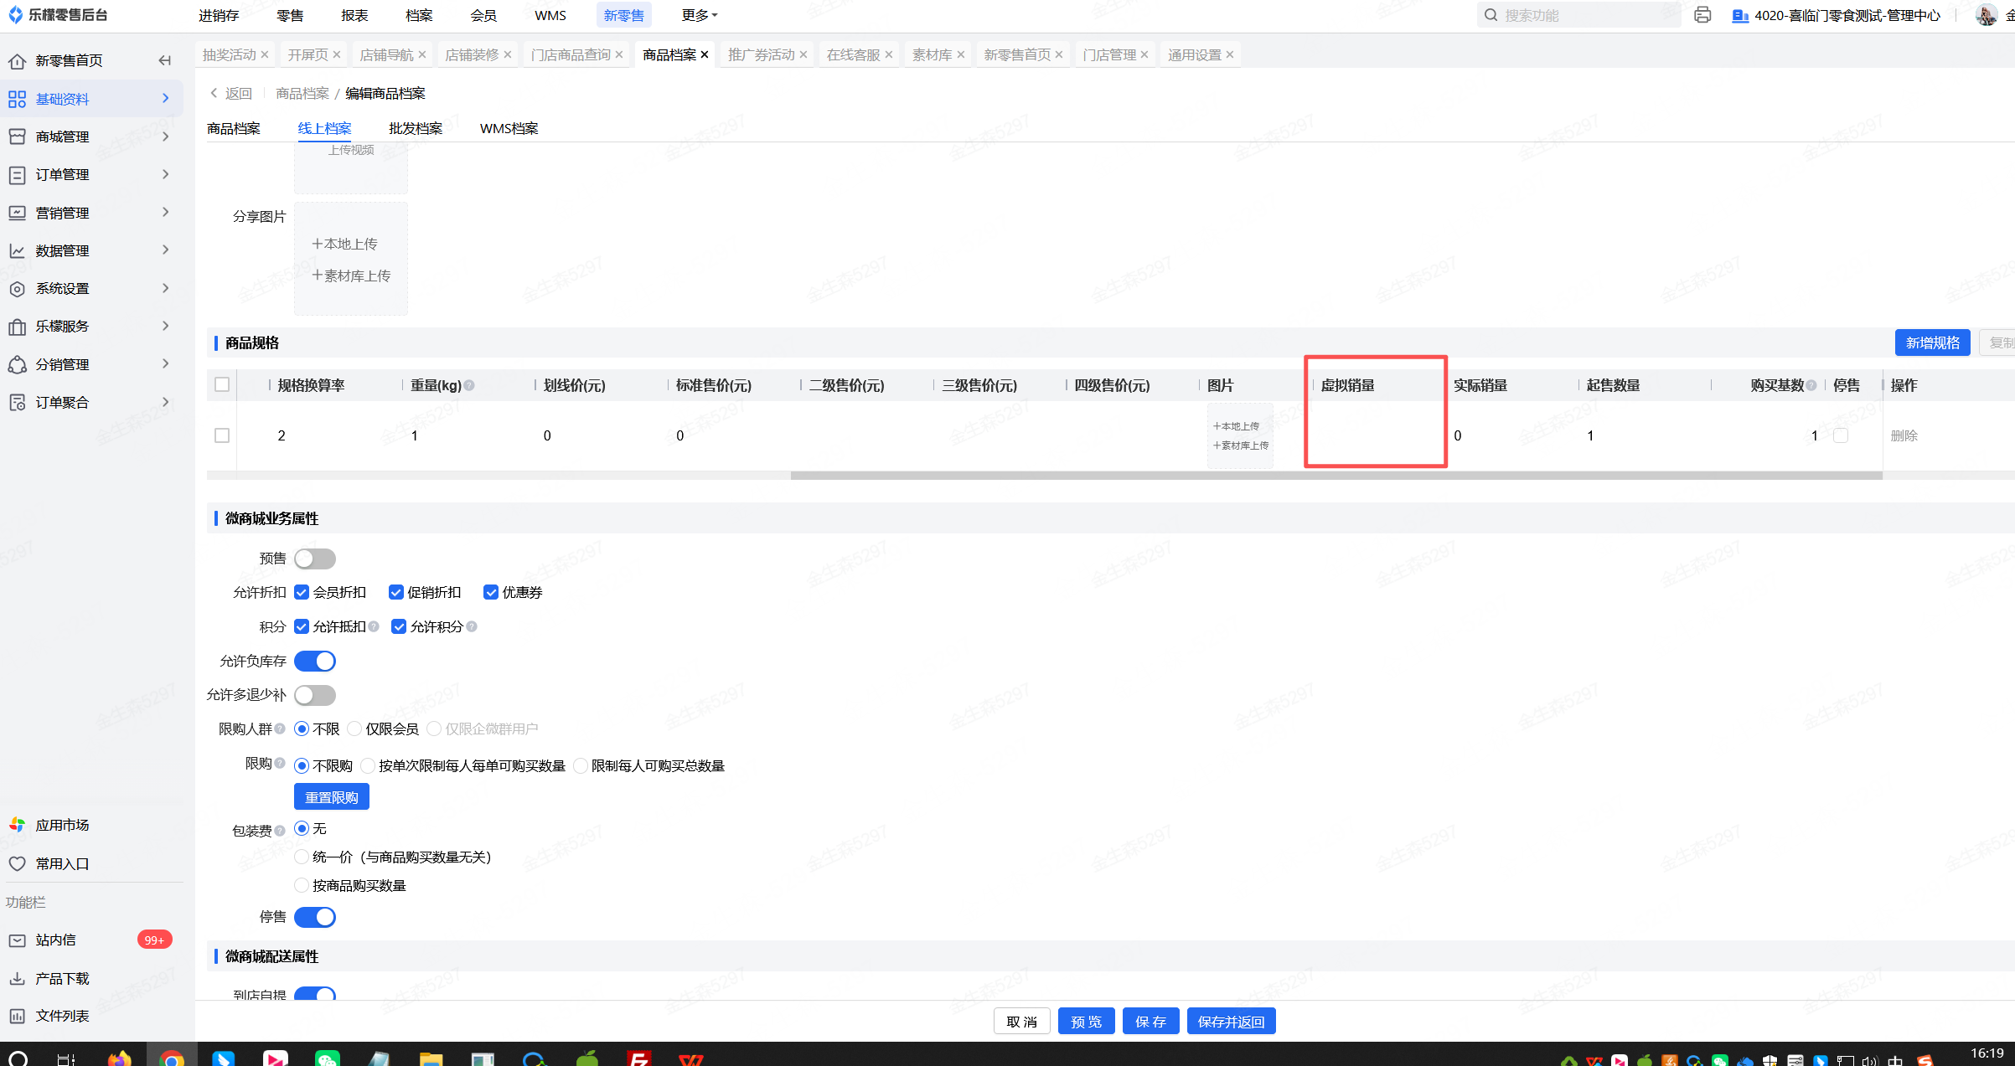Switch to the 批发档案 tab

[x=416, y=128]
